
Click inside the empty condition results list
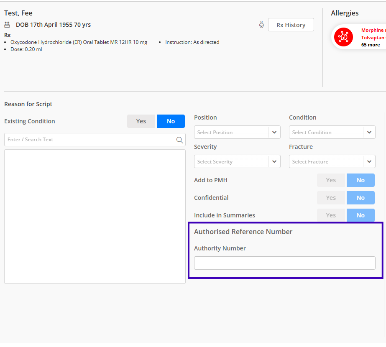point(95,216)
